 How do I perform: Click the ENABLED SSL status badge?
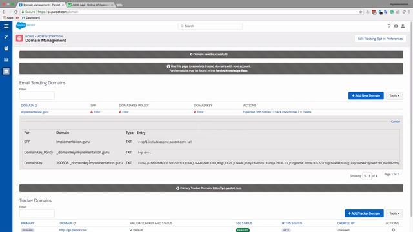(243, 230)
